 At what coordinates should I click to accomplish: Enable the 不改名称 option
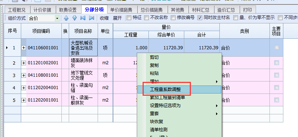pos(146,18)
